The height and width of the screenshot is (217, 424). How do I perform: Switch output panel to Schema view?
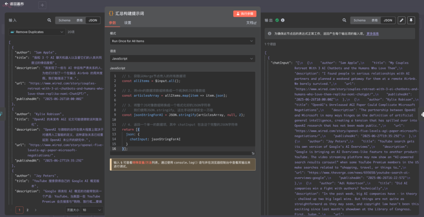pos(359,20)
